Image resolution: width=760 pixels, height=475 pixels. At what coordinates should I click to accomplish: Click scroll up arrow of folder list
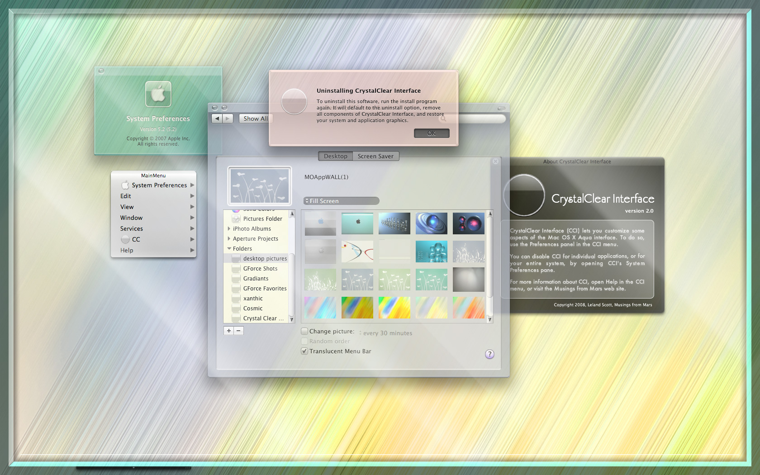click(292, 214)
